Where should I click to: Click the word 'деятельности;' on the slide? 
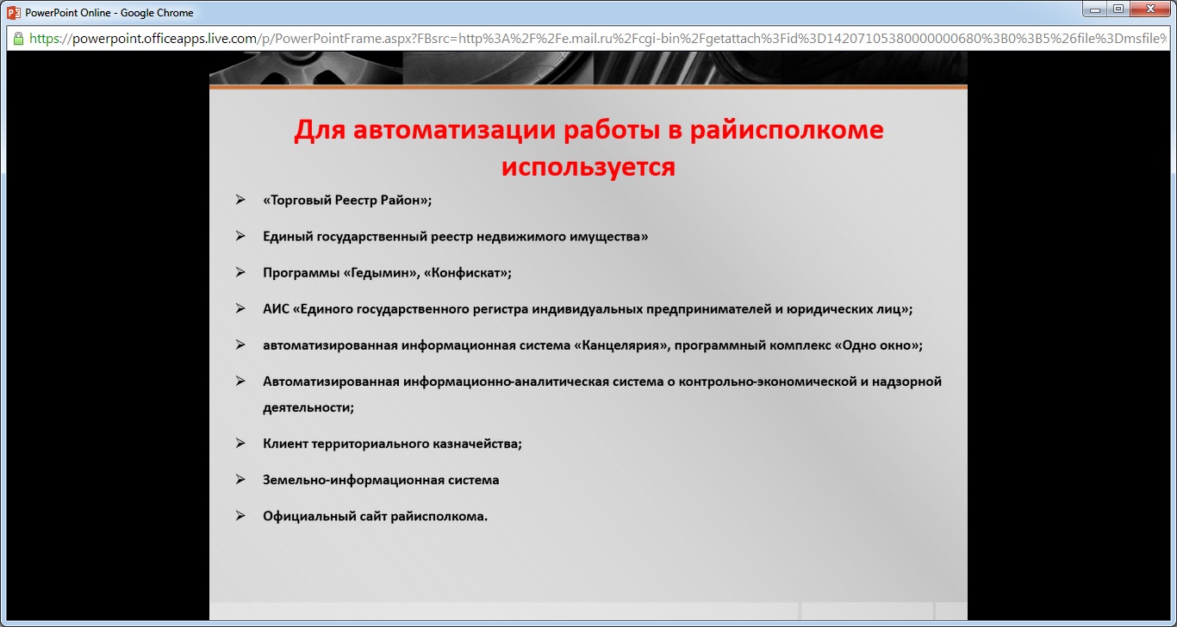308,407
